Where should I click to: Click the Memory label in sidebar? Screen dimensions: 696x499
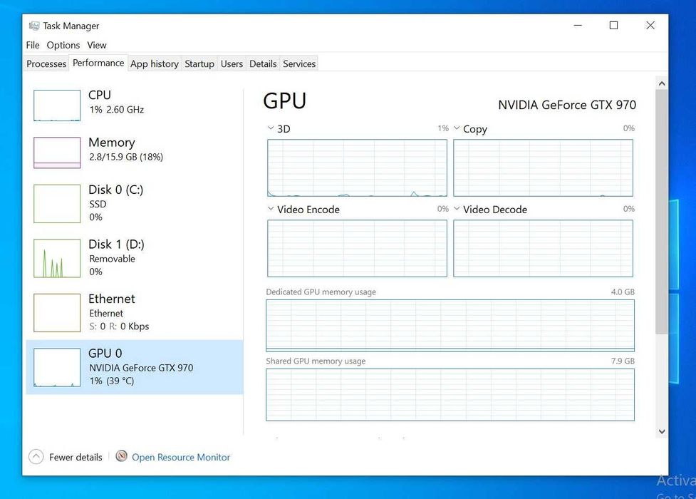tap(111, 142)
